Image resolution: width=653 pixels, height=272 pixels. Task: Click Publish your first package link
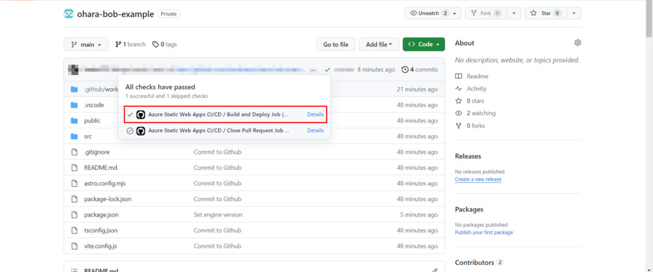(484, 232)
